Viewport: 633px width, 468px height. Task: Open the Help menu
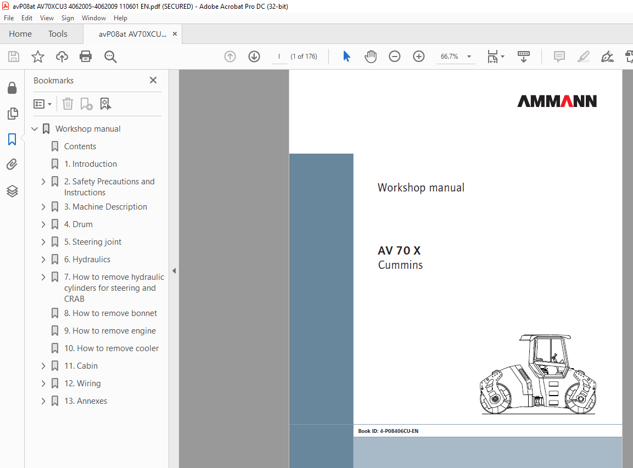[x=120, y=18]
